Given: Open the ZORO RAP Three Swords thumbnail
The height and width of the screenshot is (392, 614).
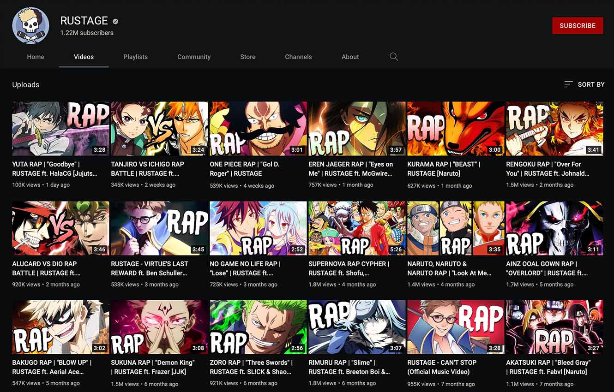Looking at the screenshot, I should [x=258, y=327].
